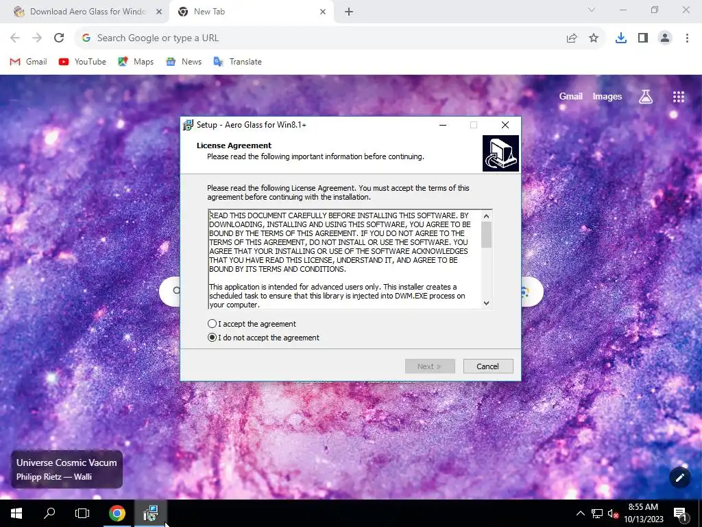This screenshot has height=527, width=702.
Task: Open a new browser tab with plus button
Action: 349,12
